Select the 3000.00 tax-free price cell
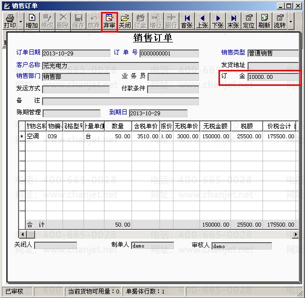The height and width of the screenshot is (298, 305). click(x=186, y=136)
